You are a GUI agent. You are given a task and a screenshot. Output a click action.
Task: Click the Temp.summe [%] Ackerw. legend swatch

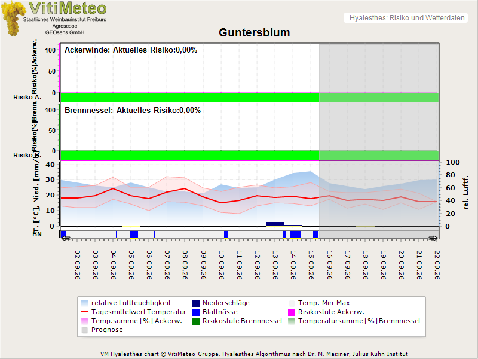click(x=85, y=321)
